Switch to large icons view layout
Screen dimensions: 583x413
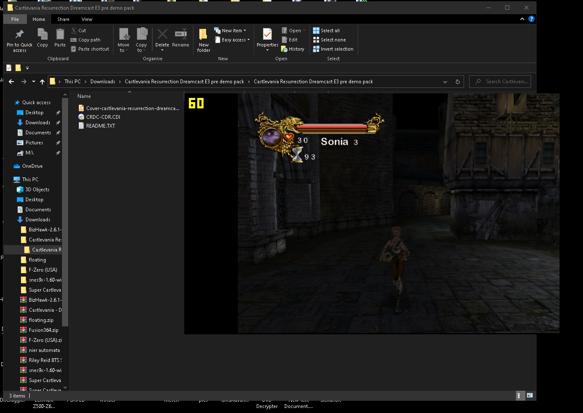tap(530, 395)
